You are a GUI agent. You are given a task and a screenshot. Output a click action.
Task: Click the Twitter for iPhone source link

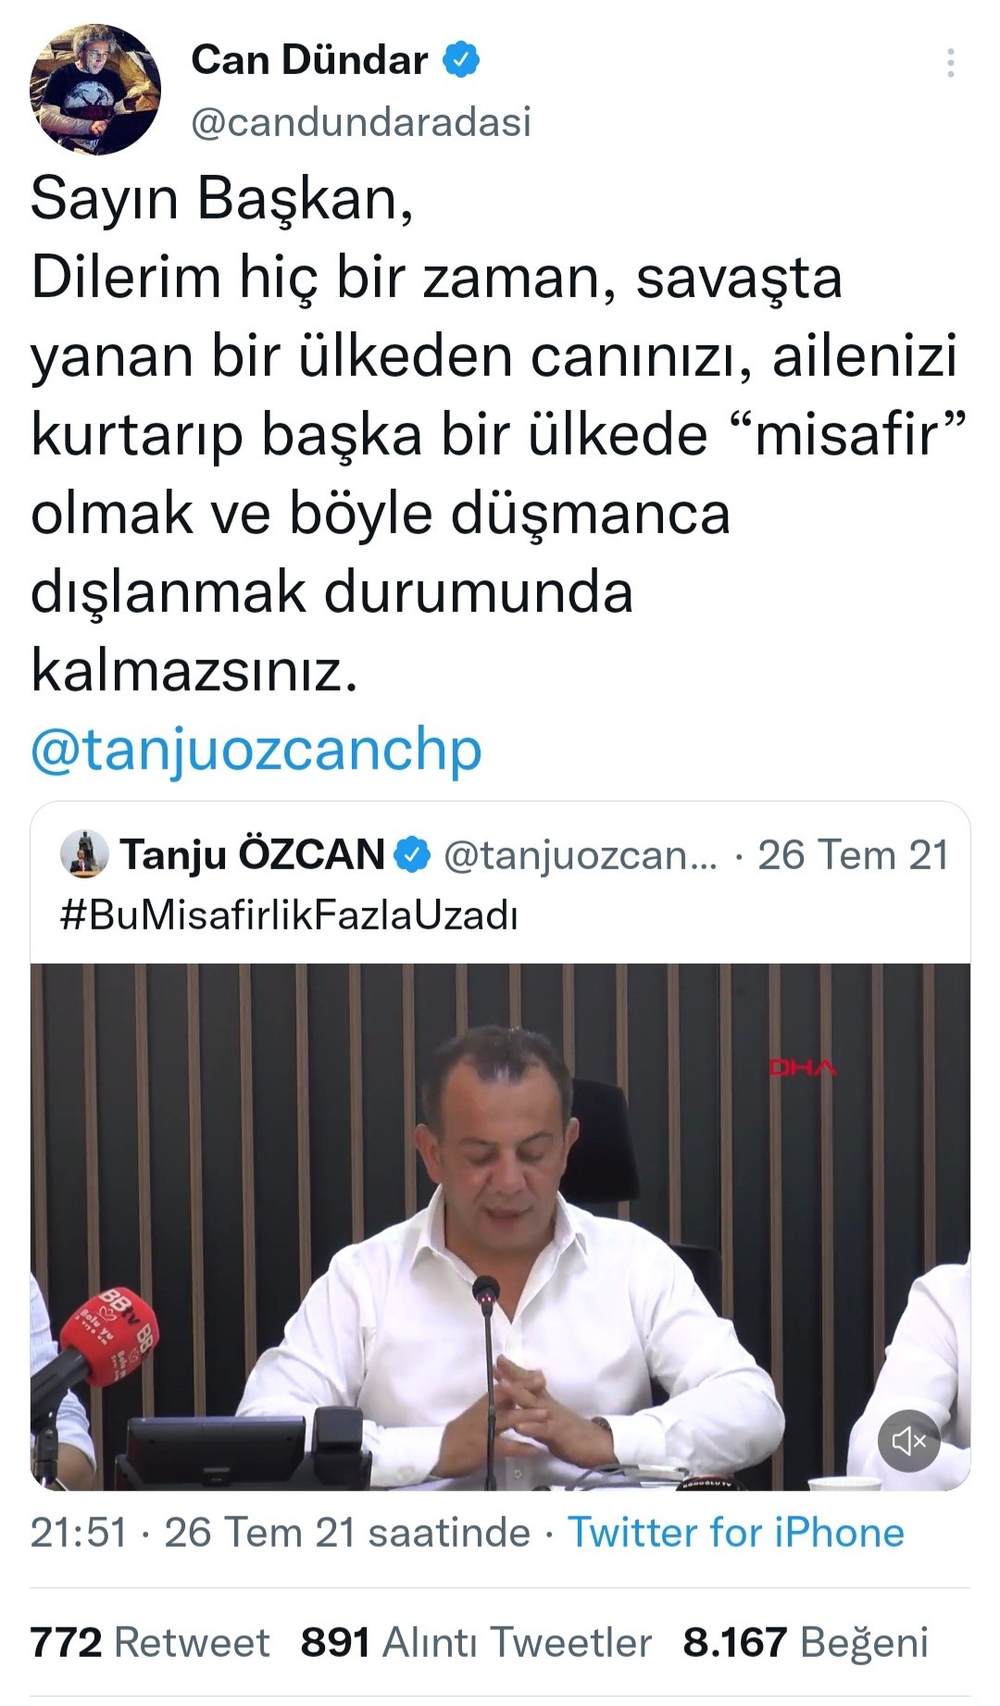coord(735,1532)
